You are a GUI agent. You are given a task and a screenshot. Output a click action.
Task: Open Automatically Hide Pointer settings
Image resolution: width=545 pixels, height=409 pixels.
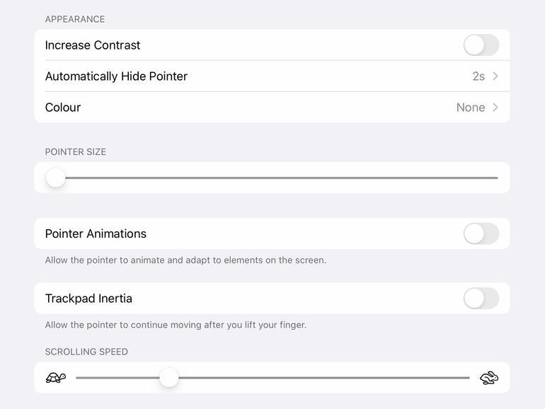[x=116, y=76]
